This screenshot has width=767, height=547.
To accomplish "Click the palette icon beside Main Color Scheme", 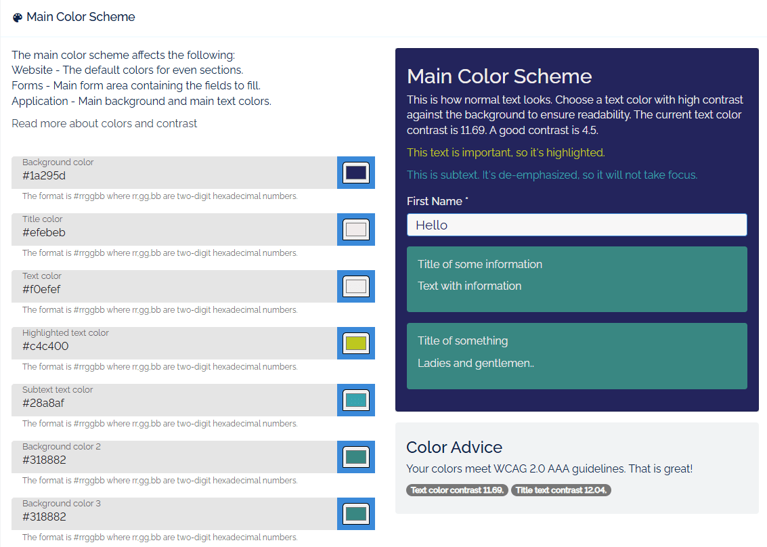I will point(18,18).
